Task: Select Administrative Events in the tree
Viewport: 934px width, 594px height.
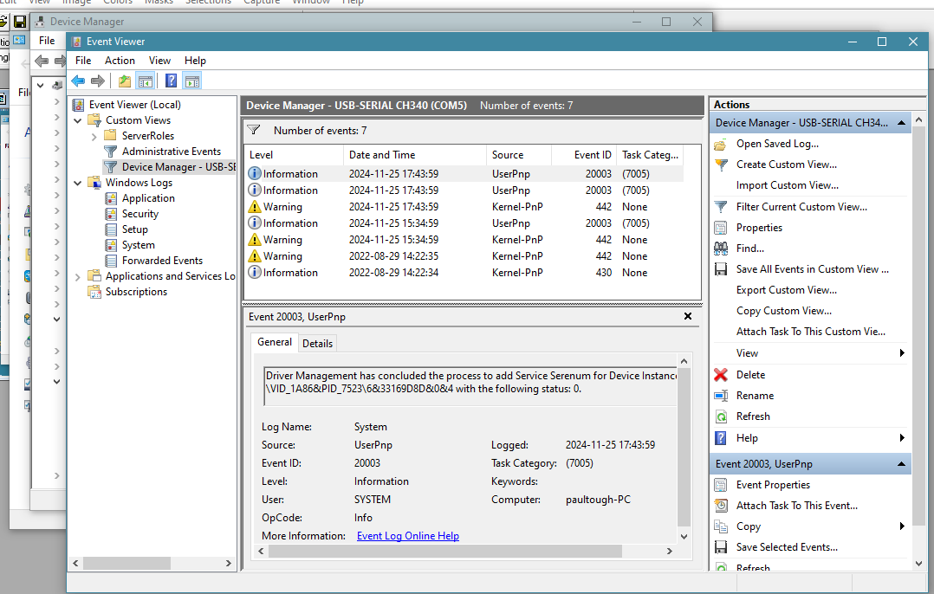Action: (x=172, y=152)
